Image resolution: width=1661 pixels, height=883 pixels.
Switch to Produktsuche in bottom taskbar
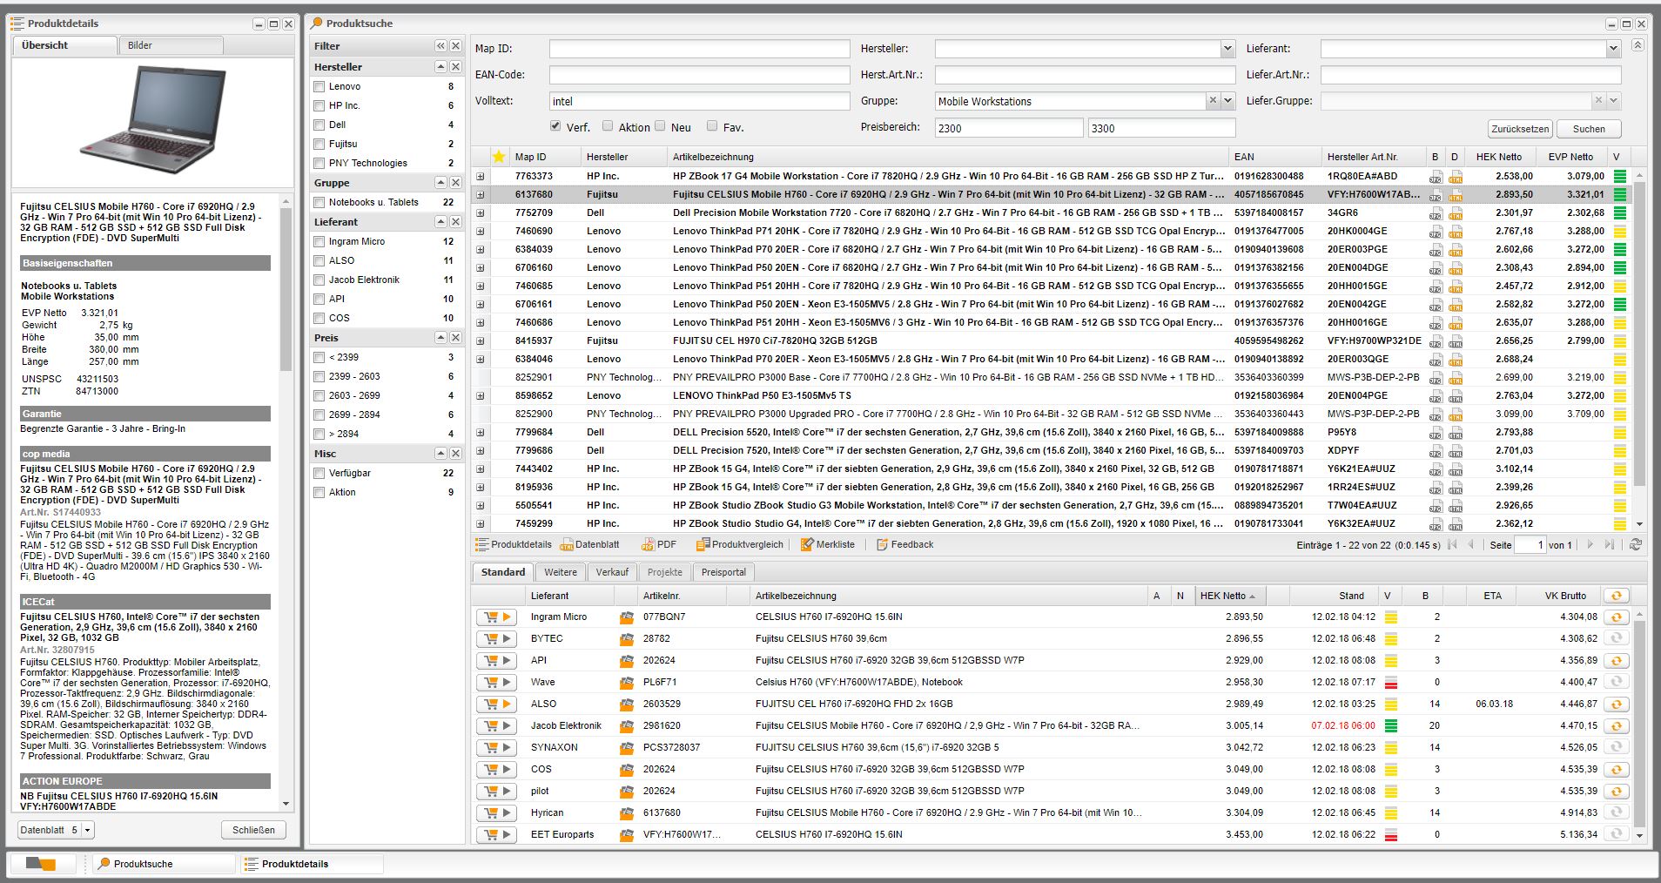(164, 864)
